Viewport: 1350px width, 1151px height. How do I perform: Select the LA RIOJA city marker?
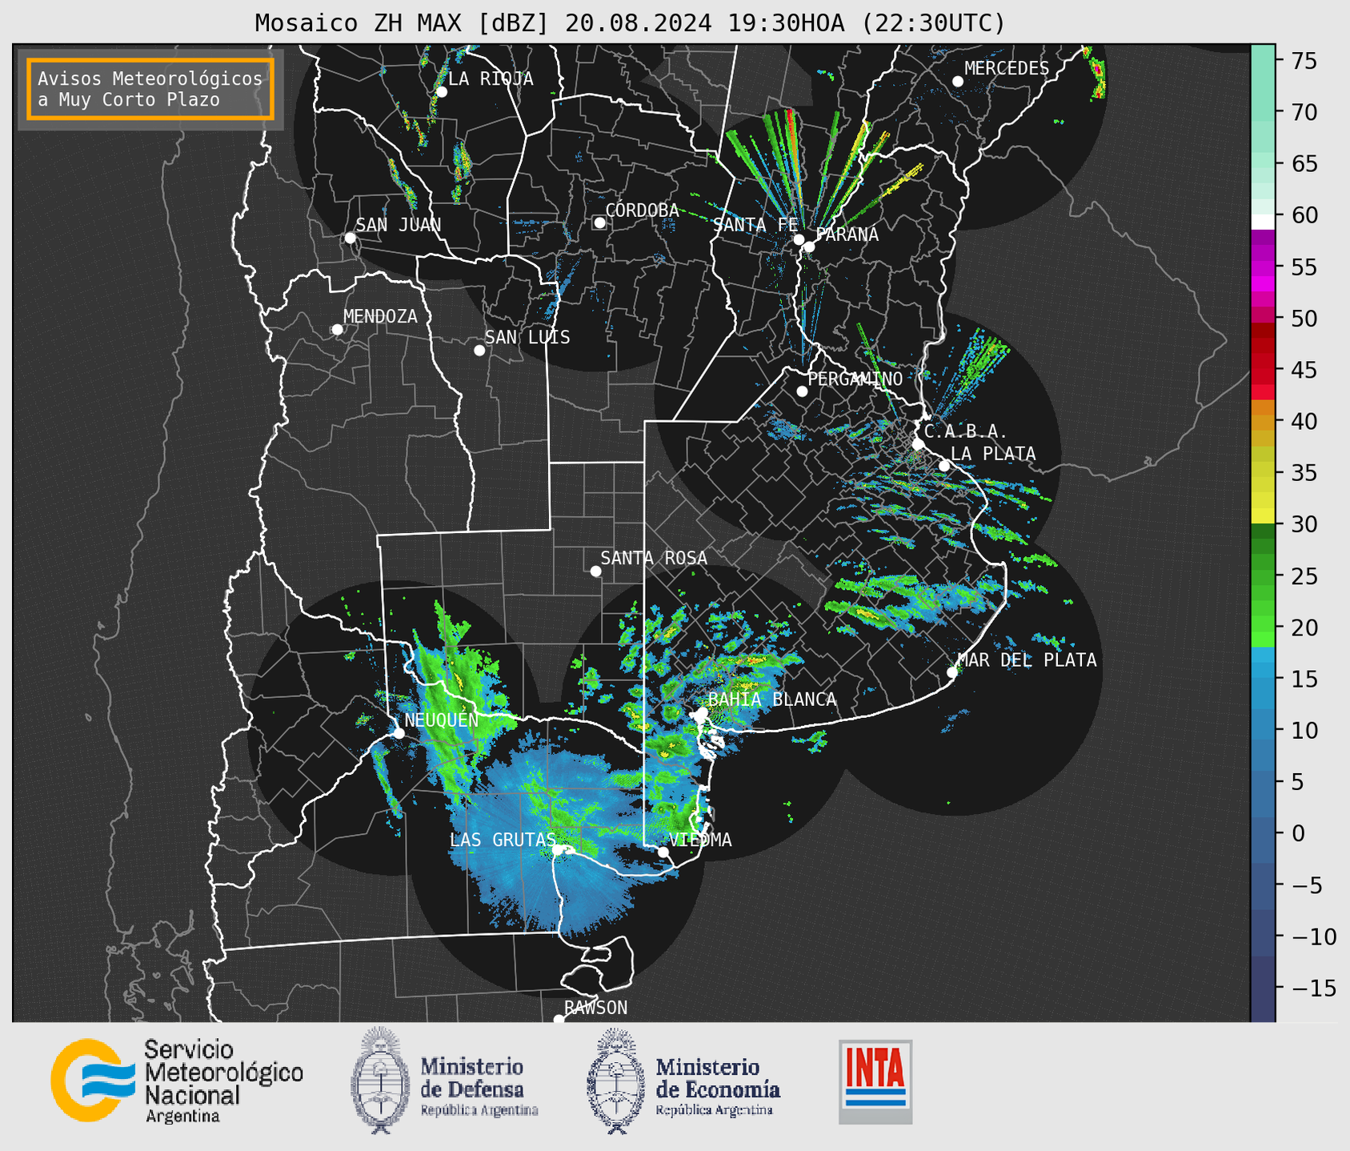pos(442,92)
